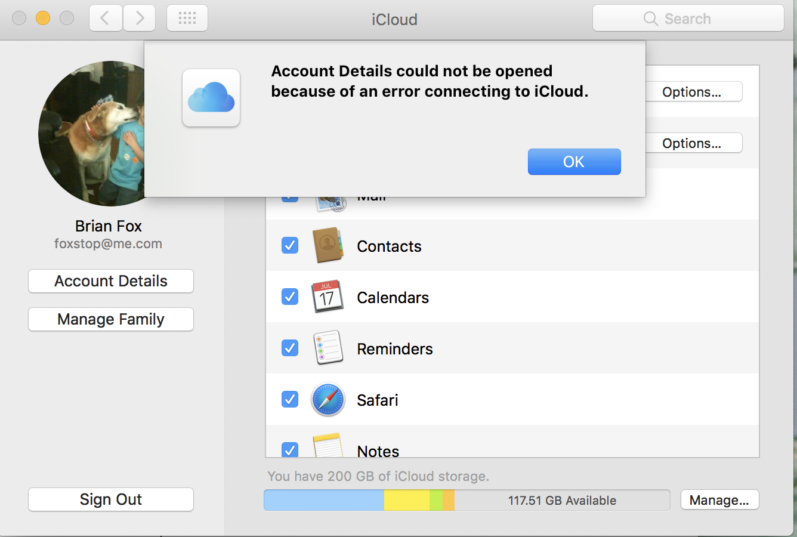
Task: Uncheck the Contacts checkbox
Action: 290,245
